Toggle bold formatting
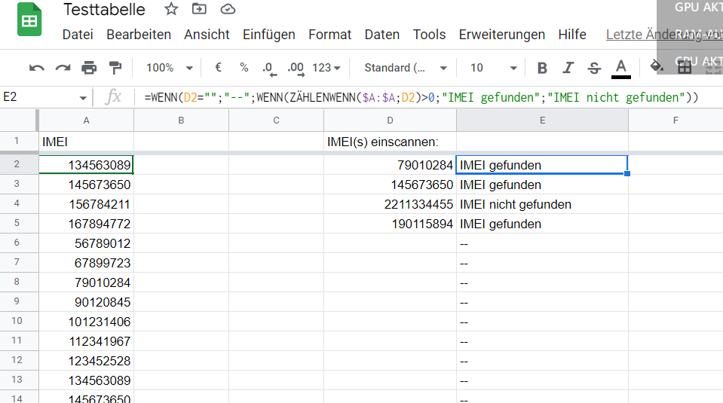 click(x=542, y=68)
